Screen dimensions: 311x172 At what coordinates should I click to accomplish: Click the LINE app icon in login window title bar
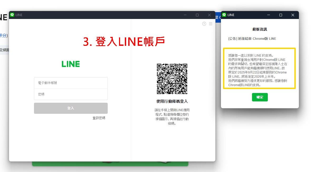coord(12,15)
